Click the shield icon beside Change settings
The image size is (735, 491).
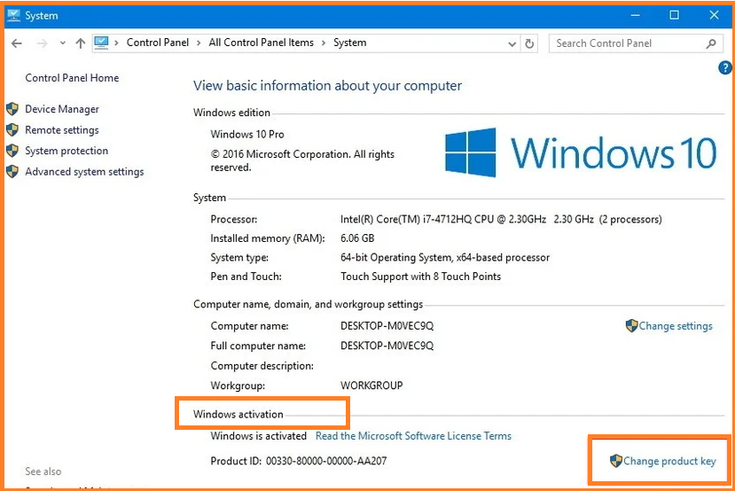pyautogui.click(x=631, y=325)
